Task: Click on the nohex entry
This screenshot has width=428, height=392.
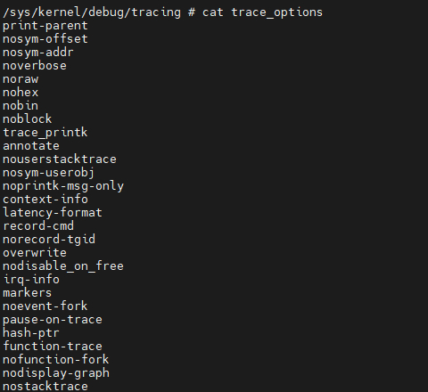Action: pyautogui.click(x=21, y=93)
